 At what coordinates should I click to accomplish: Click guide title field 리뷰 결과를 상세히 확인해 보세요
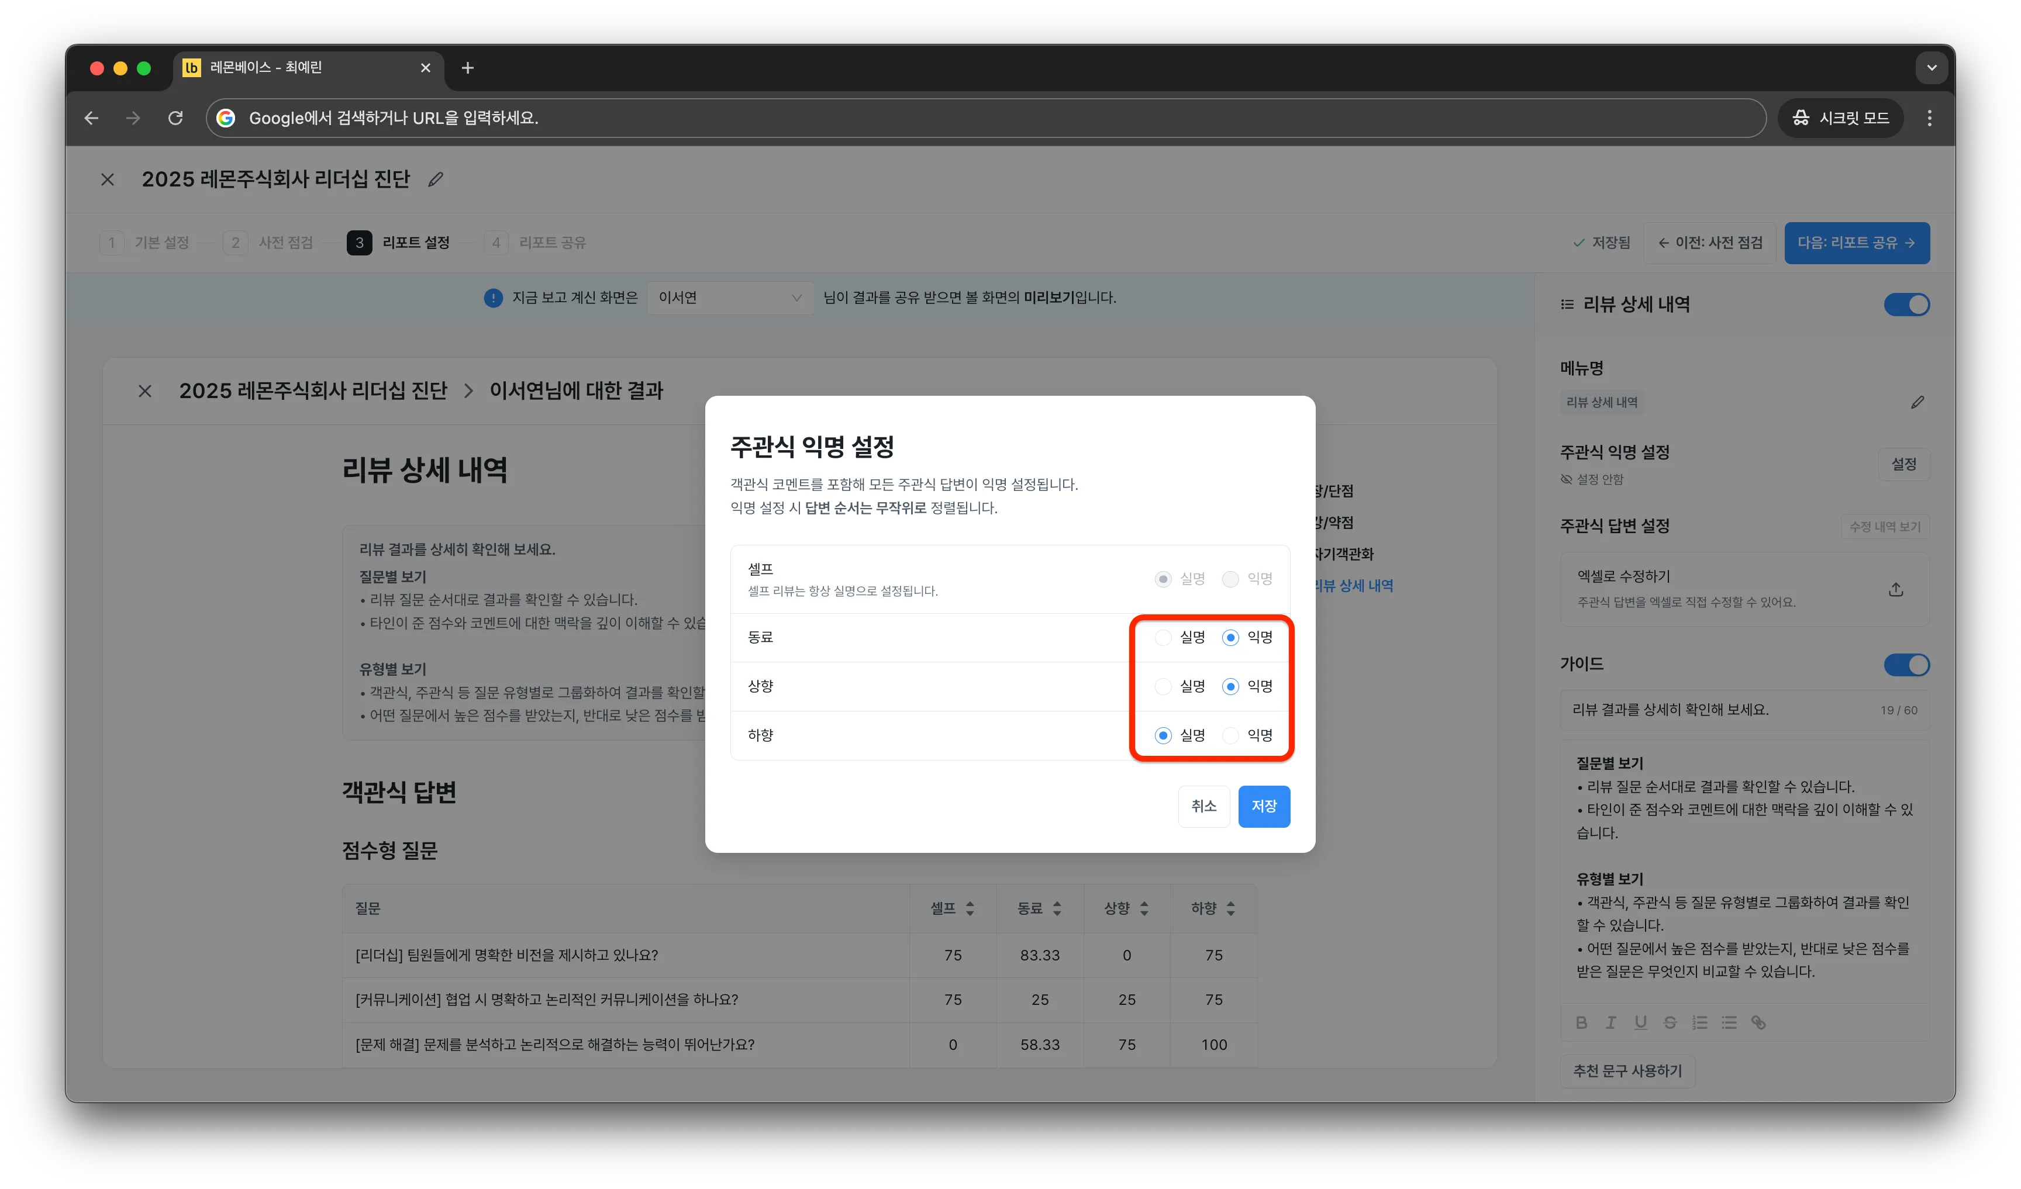[1744, 710]
